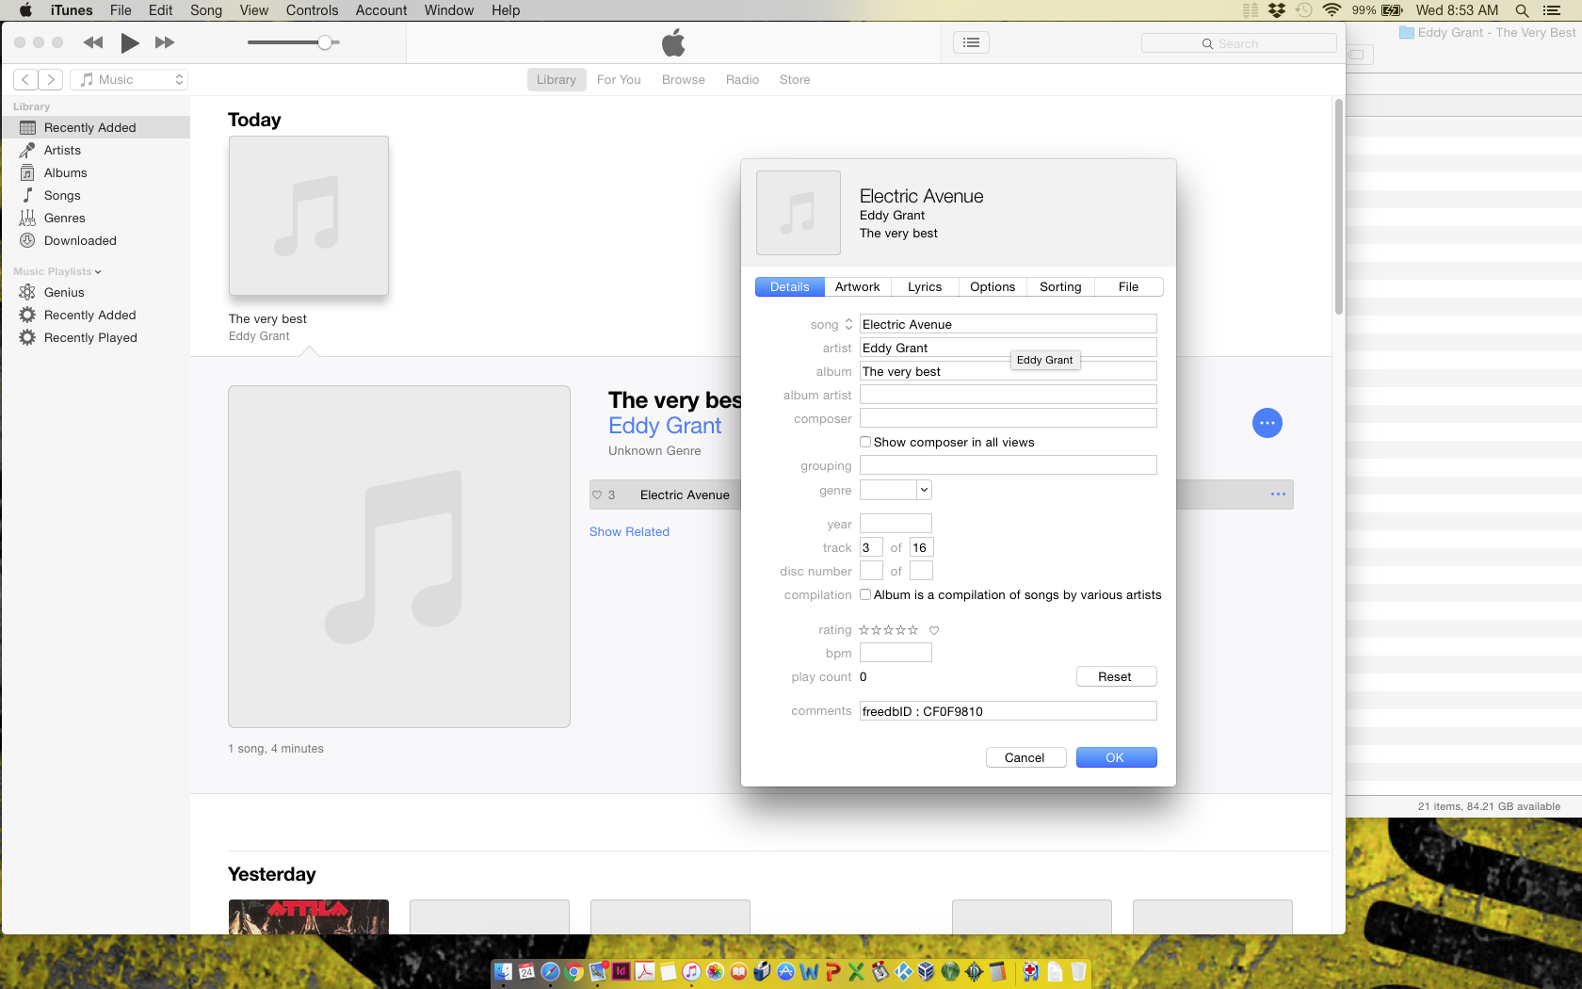Open more options for Electric Avenue row
Viewport: 1582px width, 989px height.
tap(1278, 494)
